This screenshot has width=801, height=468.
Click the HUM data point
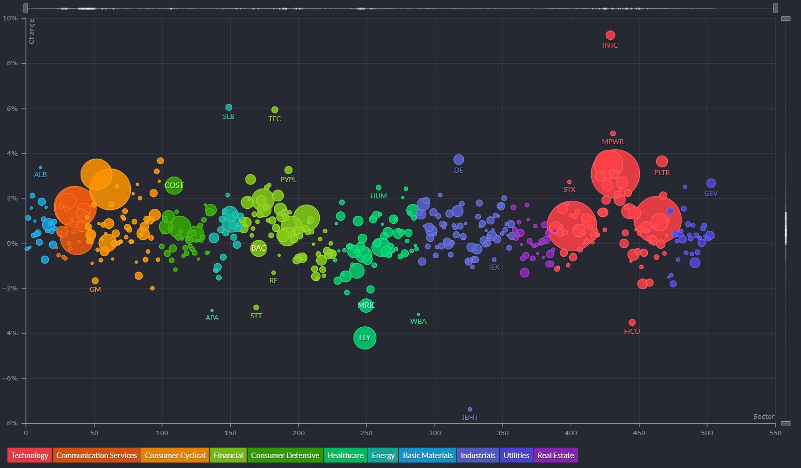tap(378, 187)
